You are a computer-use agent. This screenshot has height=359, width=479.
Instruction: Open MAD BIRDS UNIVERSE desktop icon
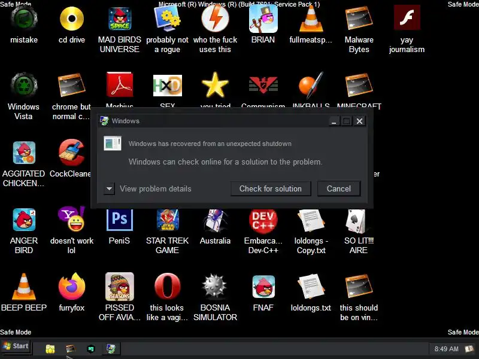pos(120,19)
